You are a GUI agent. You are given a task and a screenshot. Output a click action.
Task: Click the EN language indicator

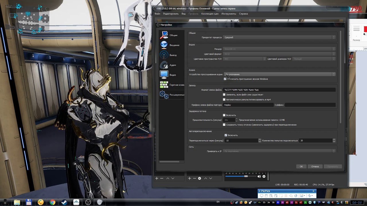(x=218, y=202)
